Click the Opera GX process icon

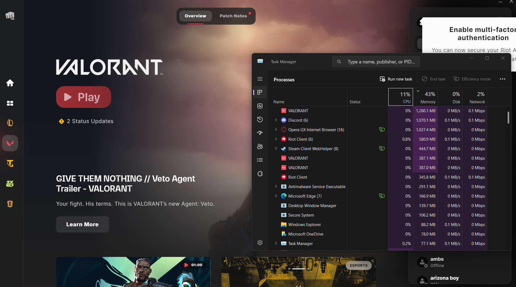click(284, 130)
